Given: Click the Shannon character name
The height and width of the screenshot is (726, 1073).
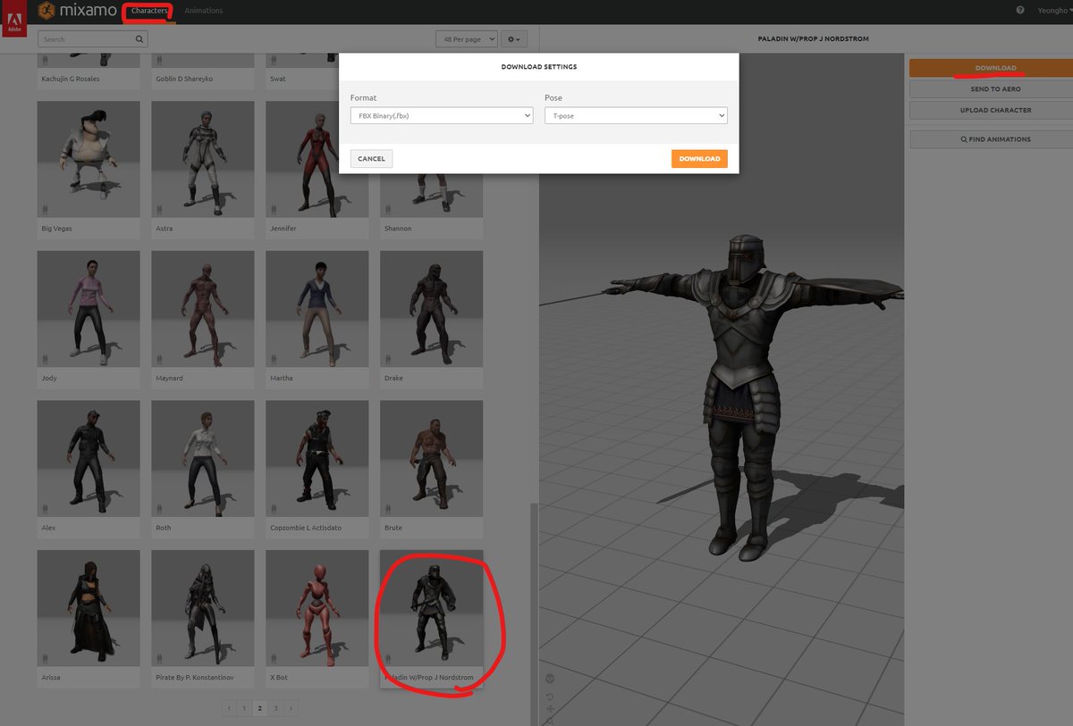Looking at the screenshot, I should click(x=398, y=229).
